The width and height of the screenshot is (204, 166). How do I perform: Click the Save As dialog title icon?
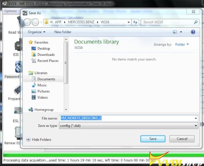coord(25,13)
